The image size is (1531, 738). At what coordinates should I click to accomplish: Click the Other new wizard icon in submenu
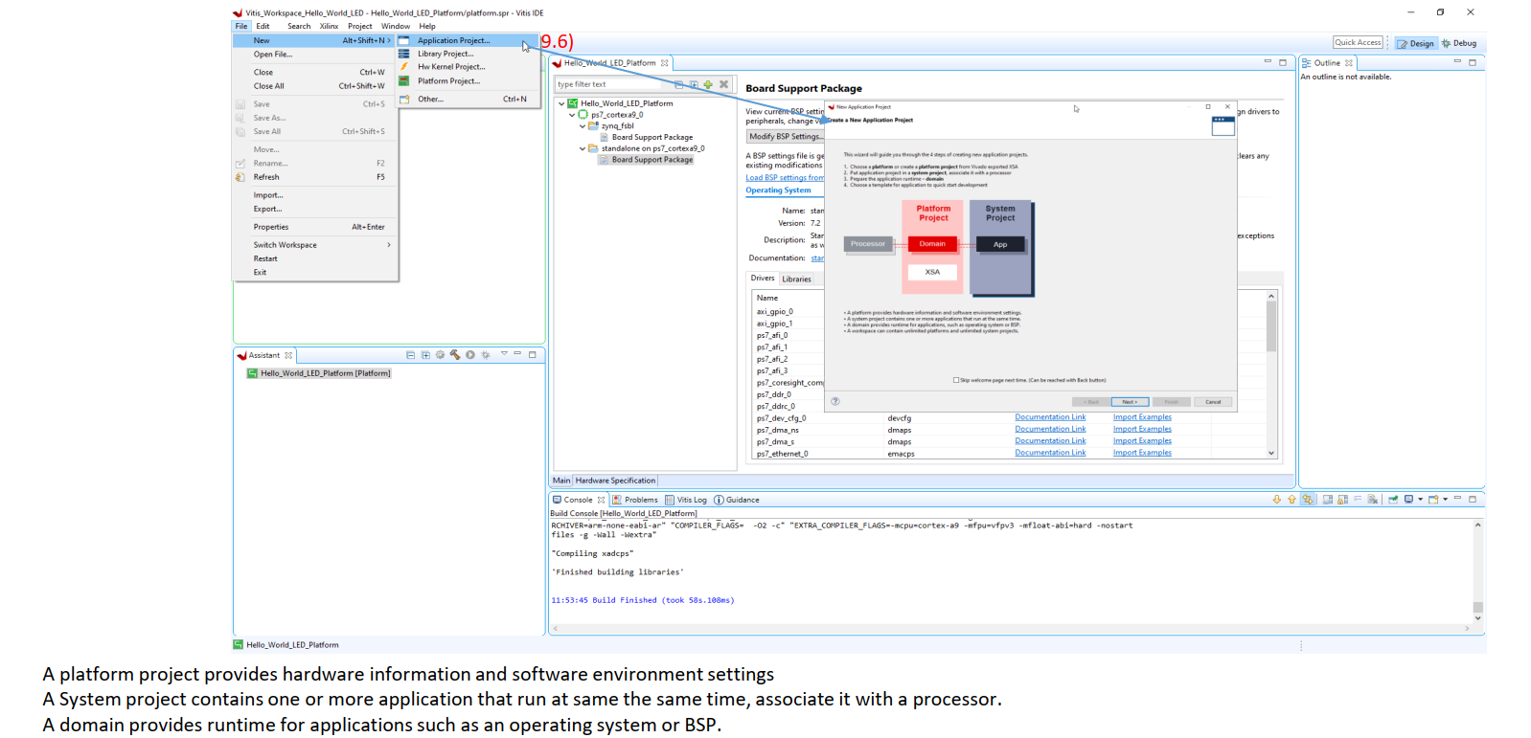click(404, 99)
